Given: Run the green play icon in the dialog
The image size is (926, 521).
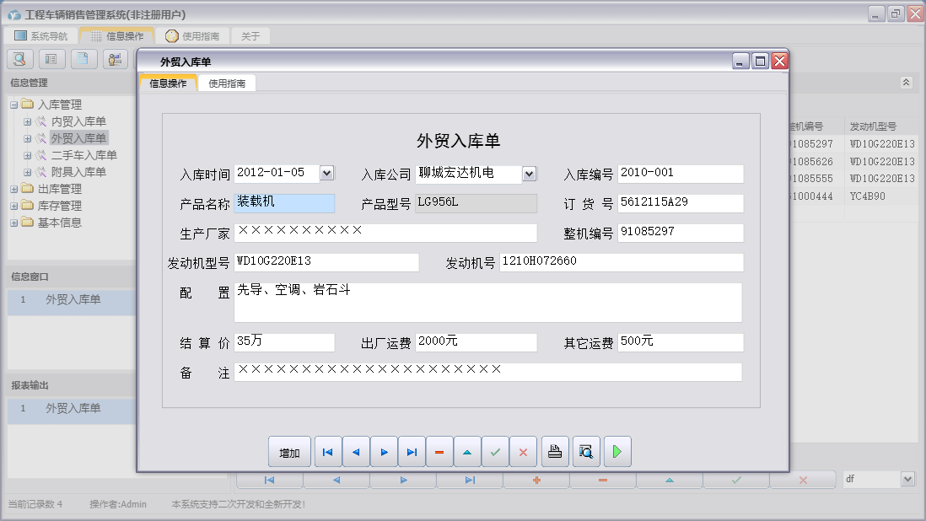Looking at the screenshot, I should click(x=616, y=451).
